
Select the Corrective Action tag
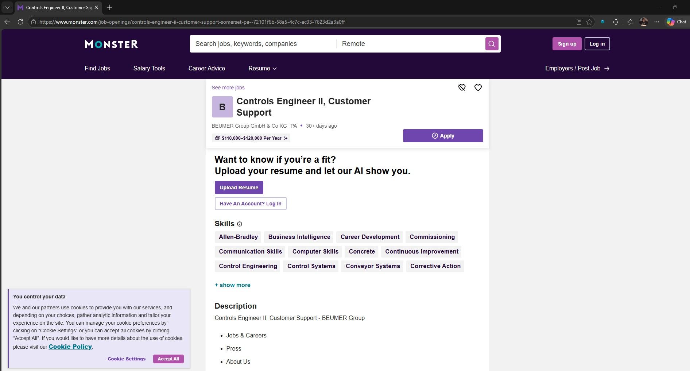[435, 266]
